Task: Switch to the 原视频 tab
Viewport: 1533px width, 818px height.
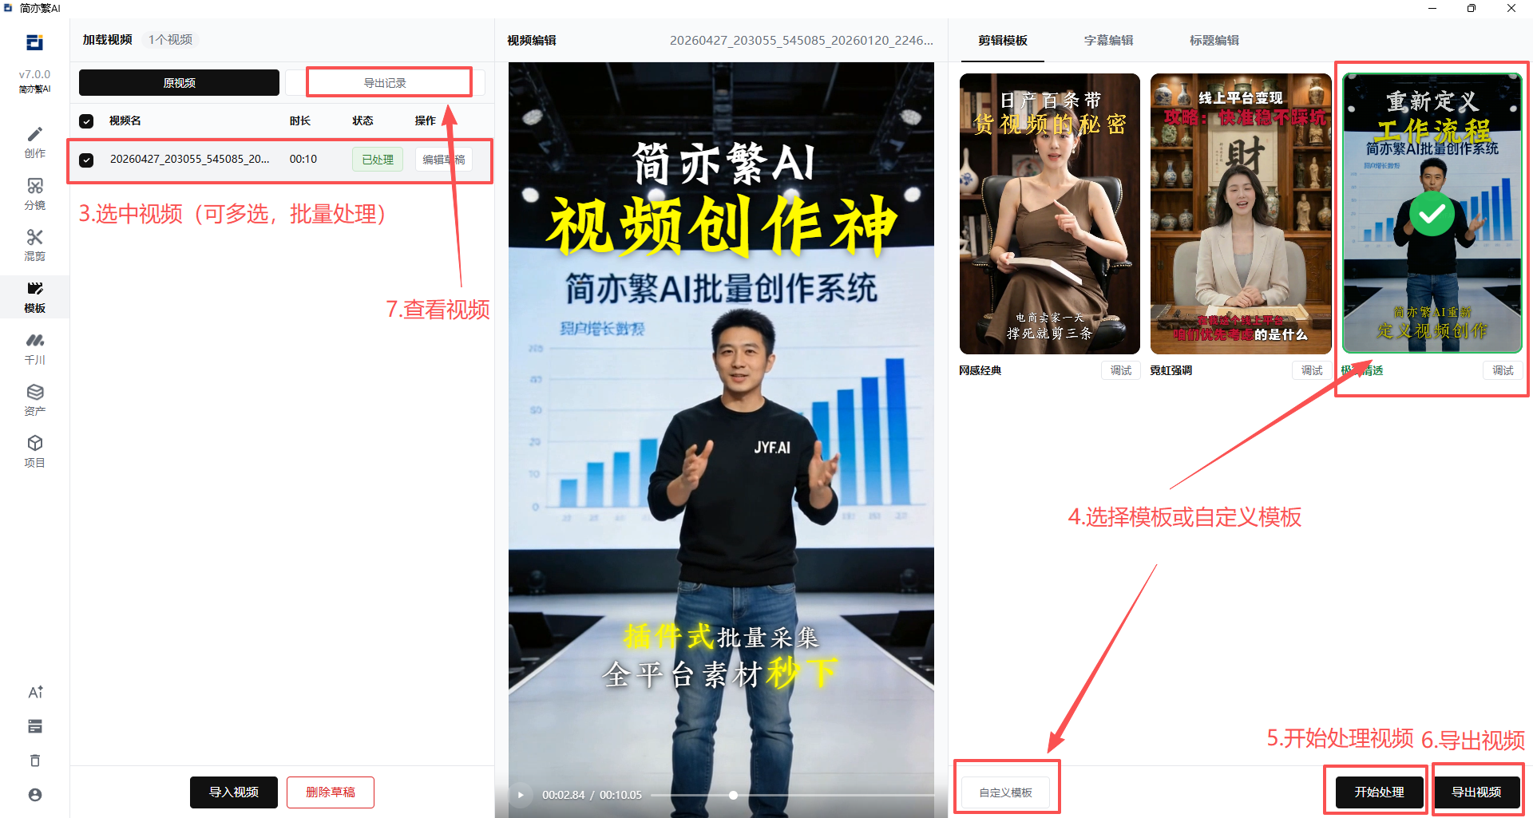Action: (x=179, y=83)
